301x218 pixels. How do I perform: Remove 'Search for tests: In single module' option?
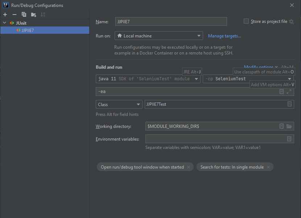click(268, 167)
